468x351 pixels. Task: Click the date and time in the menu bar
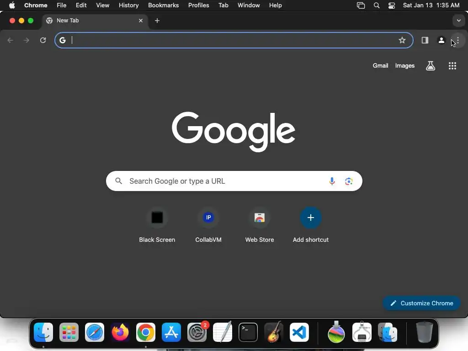pyautogui.click(x=431, y=5)
